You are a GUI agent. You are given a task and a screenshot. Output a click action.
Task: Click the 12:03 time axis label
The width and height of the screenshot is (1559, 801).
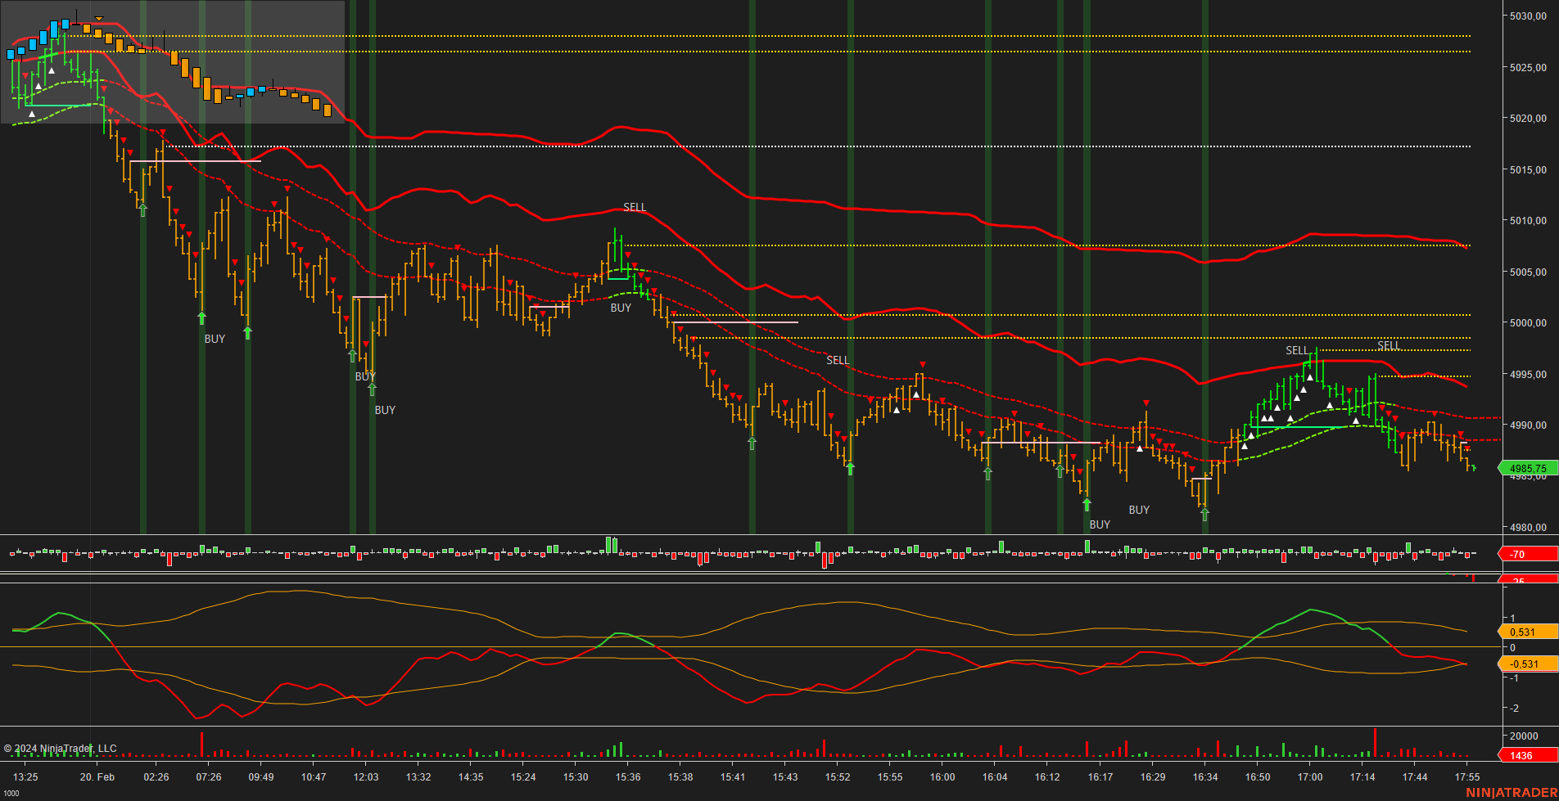pos(366,777)
